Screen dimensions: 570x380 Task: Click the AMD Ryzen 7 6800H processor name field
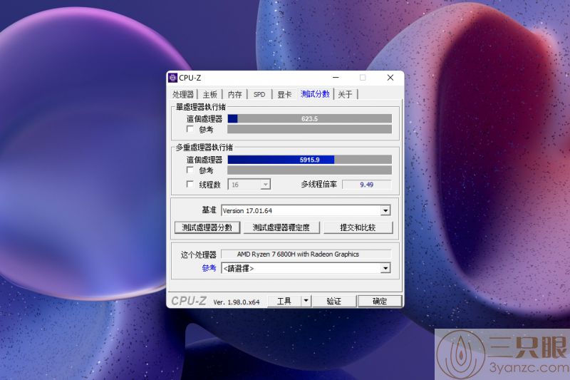pyautogui.click(x=306, y=255)
